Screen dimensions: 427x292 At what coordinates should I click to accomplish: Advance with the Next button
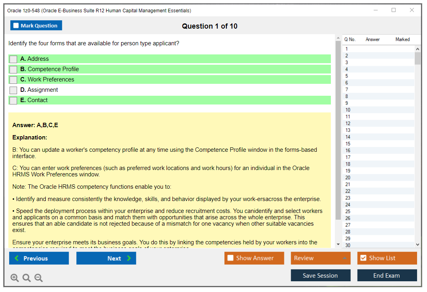point(106,258)
